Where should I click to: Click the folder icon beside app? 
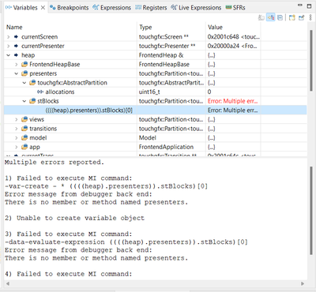point(24,147)
